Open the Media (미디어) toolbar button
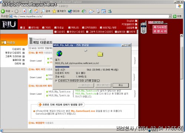Viewport: 185px width, 133px height. click(74, 11)
